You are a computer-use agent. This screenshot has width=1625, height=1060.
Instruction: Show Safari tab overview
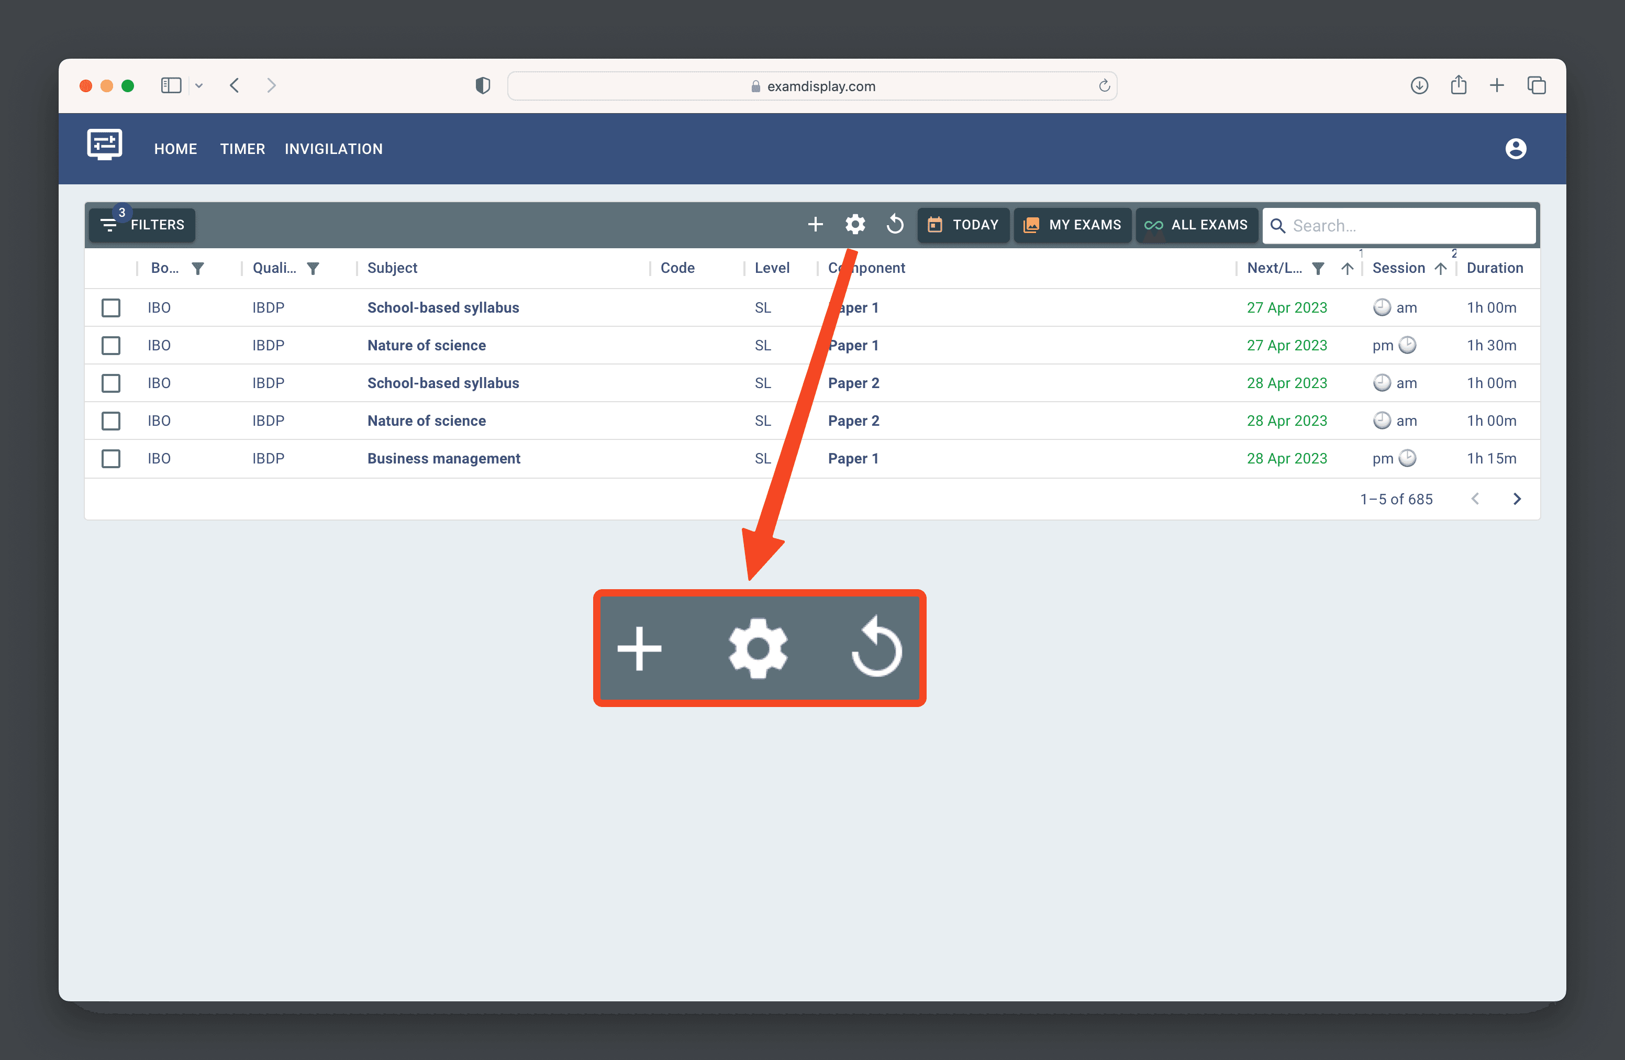(1536, 85)
